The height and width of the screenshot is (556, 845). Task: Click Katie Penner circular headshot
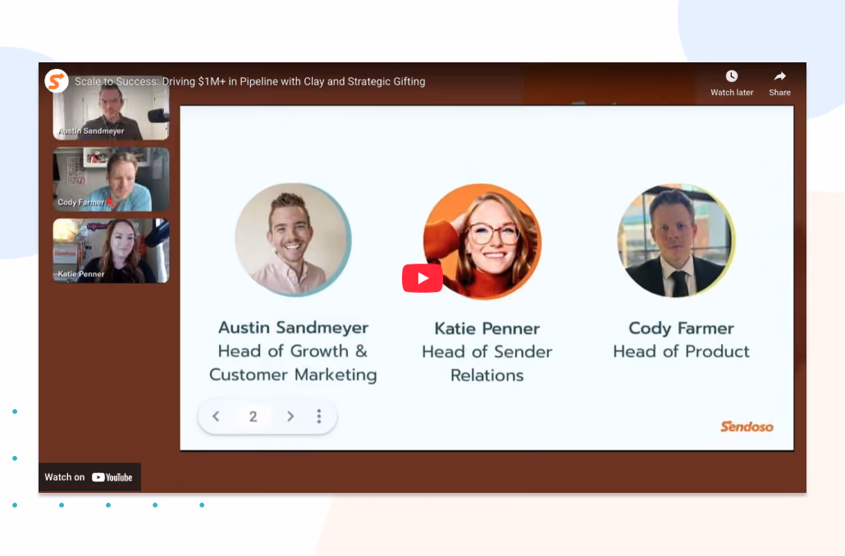482,241
